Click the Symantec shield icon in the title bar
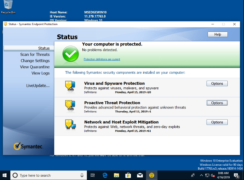 point(6,24)
